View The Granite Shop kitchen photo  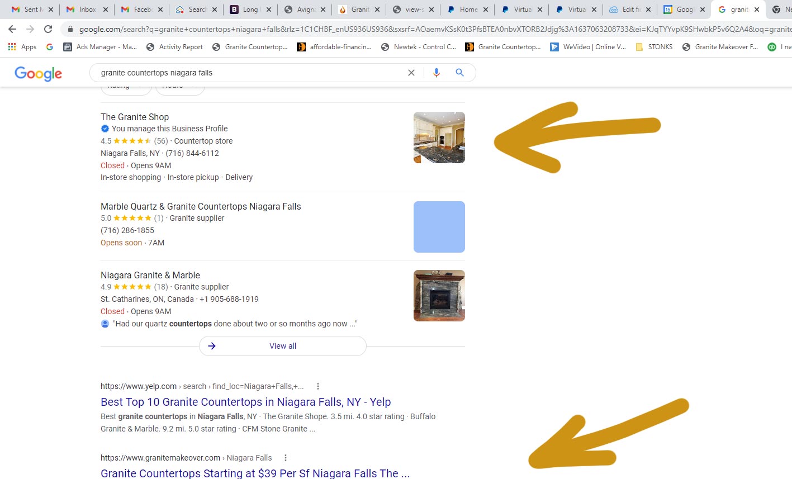(x=439, y=137)
